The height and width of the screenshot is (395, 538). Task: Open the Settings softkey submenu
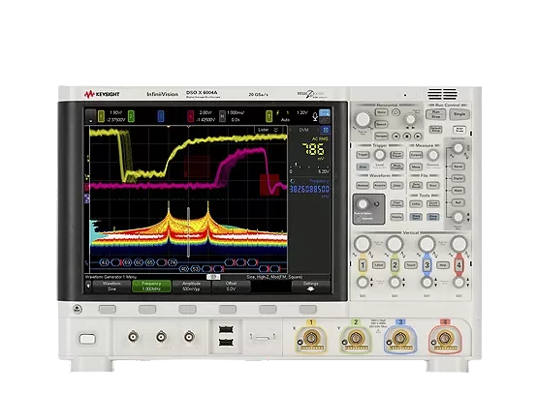click(x=310, y=287)
